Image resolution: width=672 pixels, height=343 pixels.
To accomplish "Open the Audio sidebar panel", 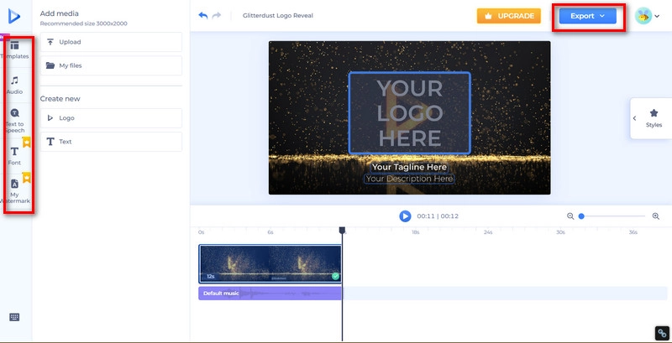I will (x=14, y=84).
